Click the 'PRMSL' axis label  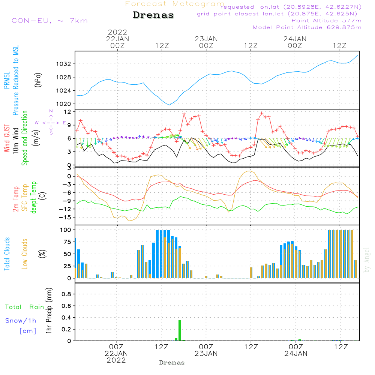[x=7, y=80]
